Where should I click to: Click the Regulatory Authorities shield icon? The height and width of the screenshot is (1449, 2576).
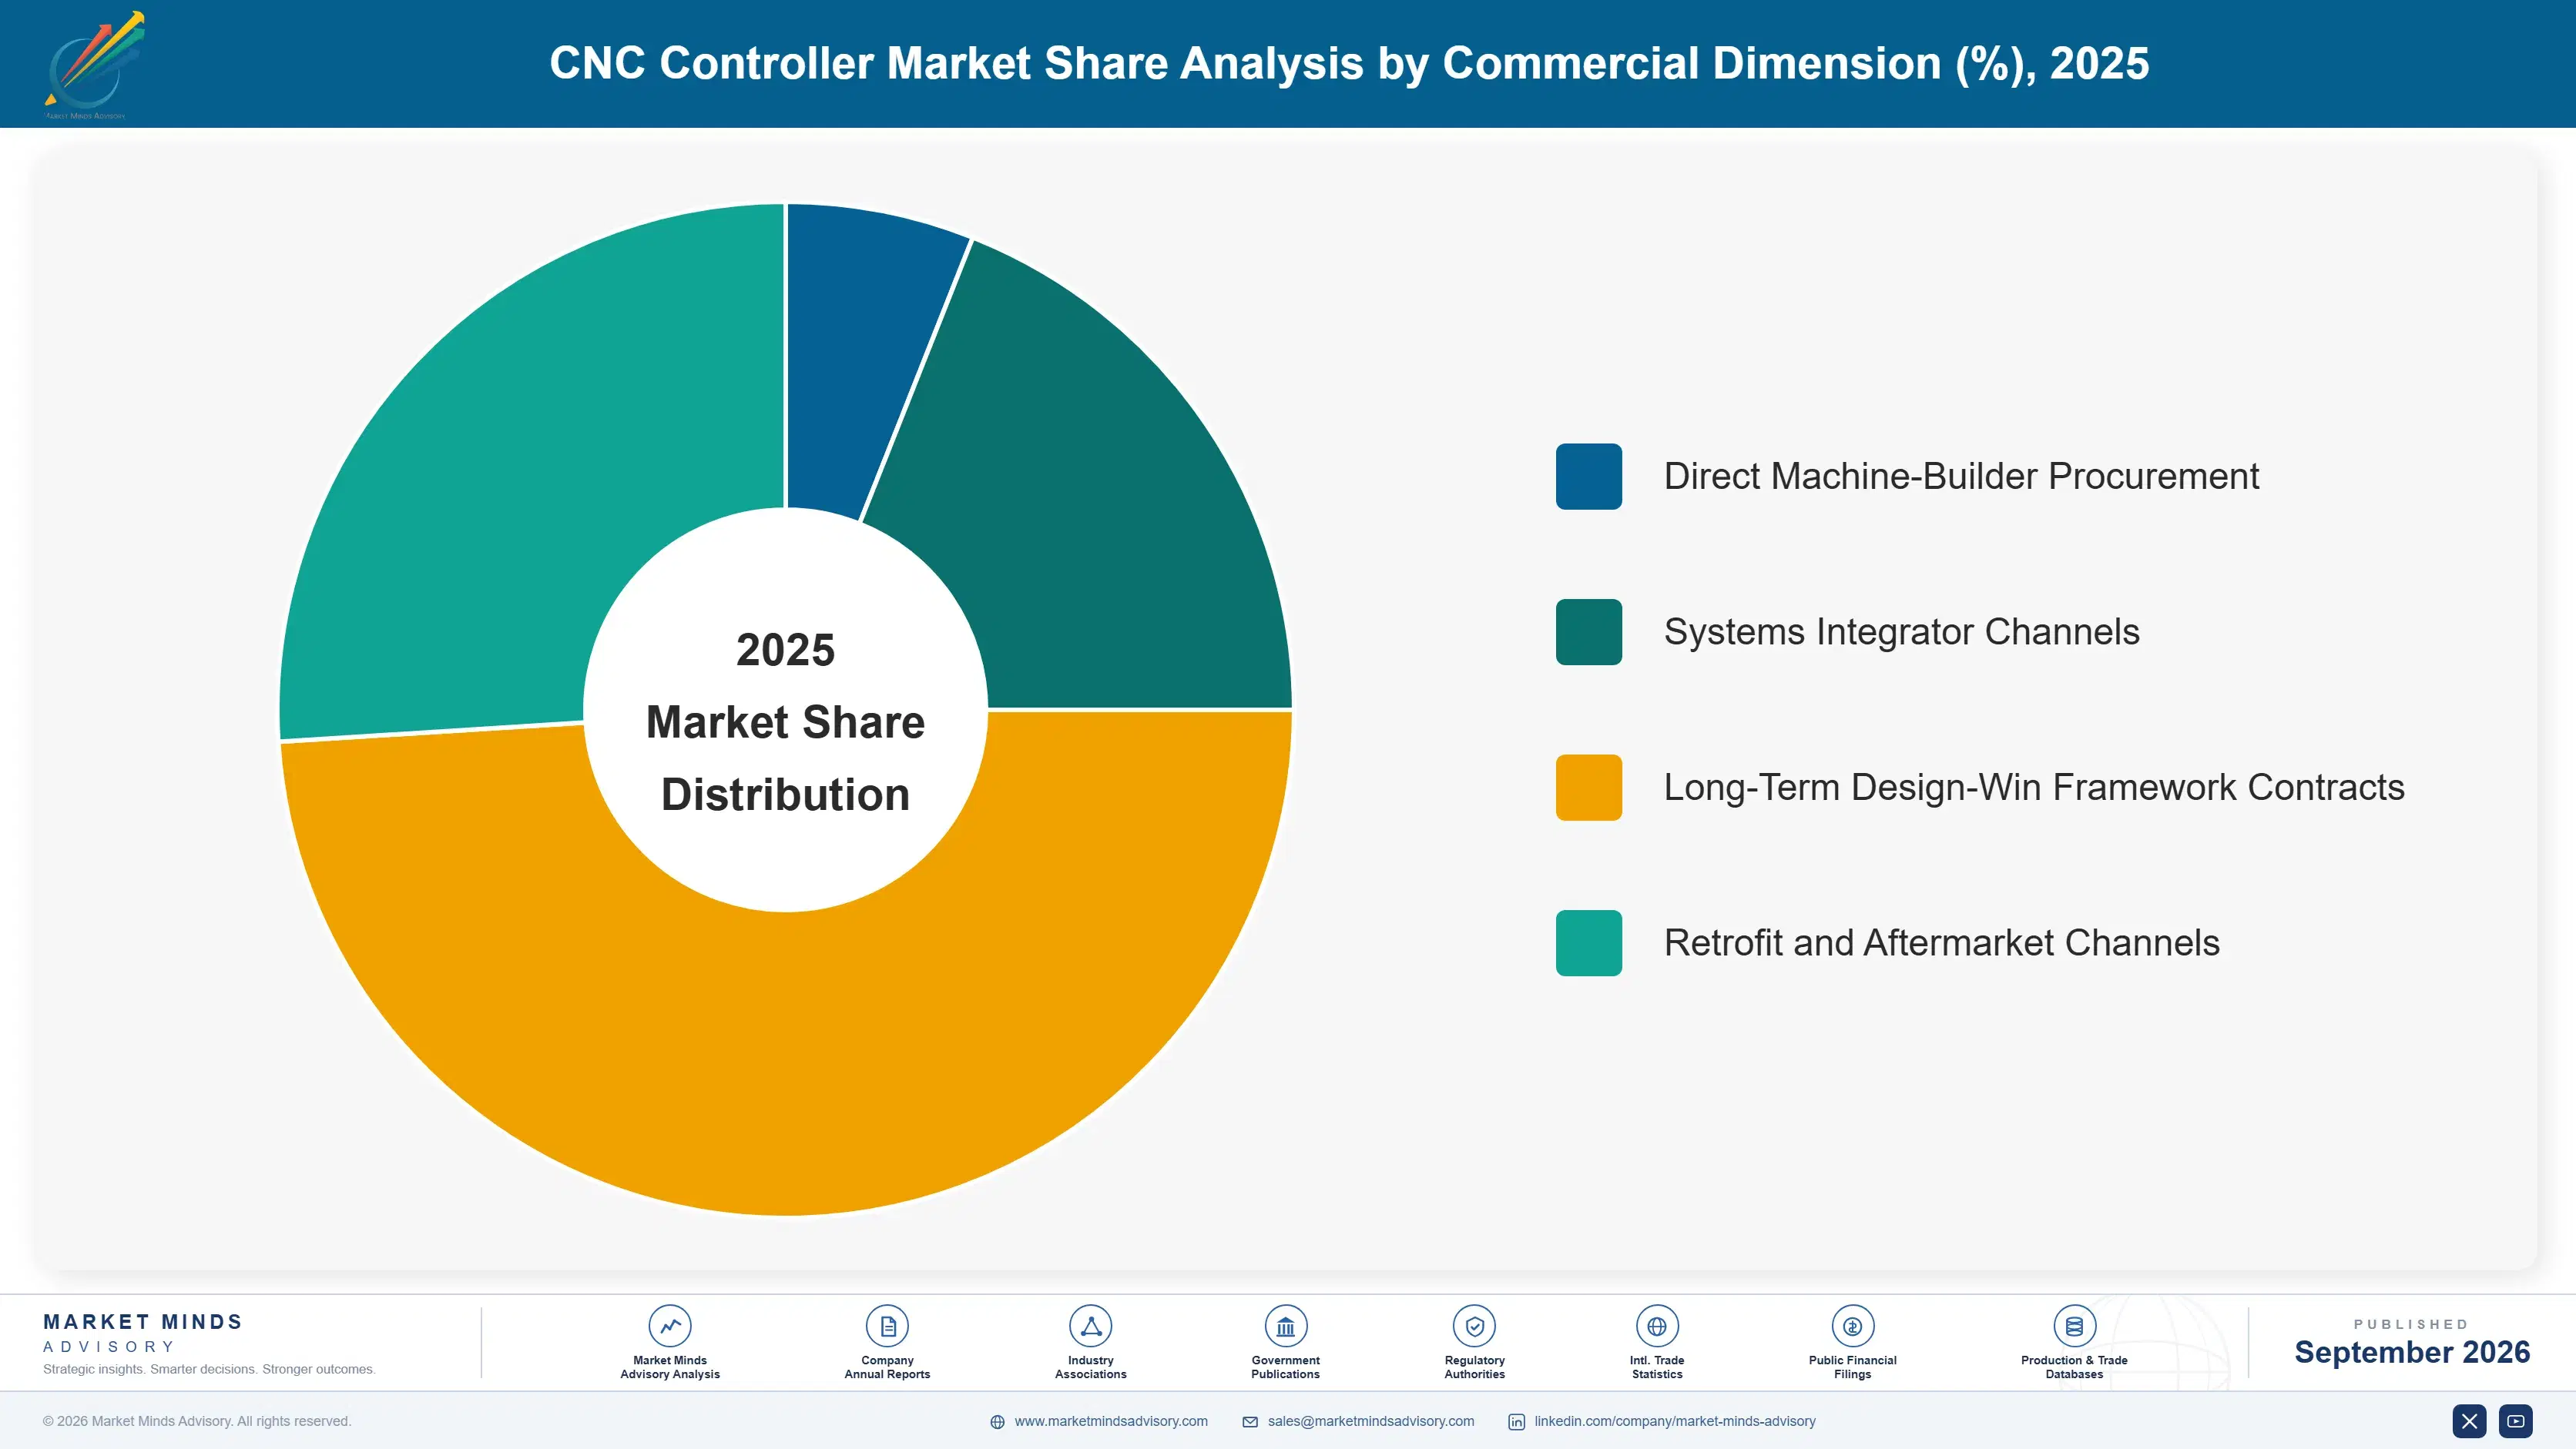tap(1474, 1326)
